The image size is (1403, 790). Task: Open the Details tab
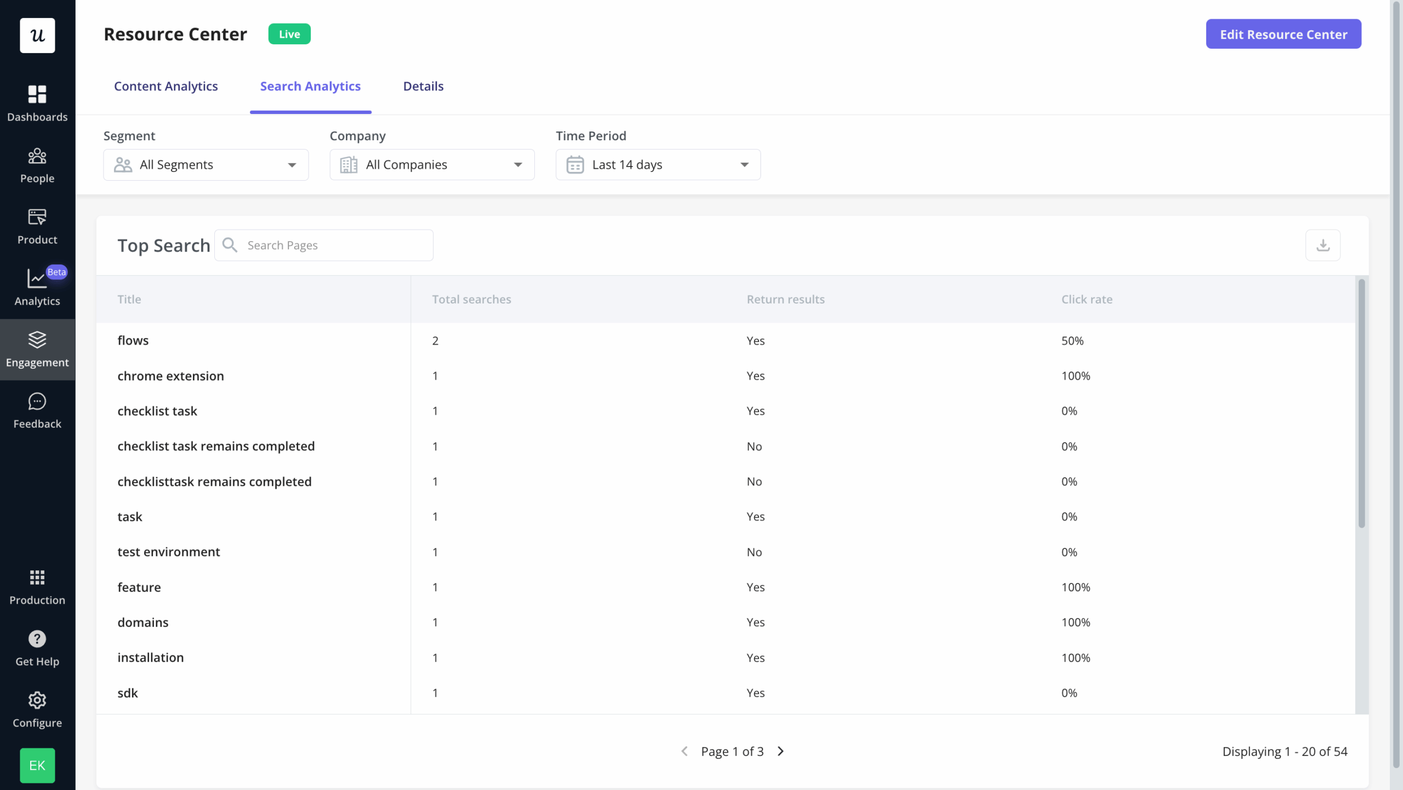click(x=423, y=86)
